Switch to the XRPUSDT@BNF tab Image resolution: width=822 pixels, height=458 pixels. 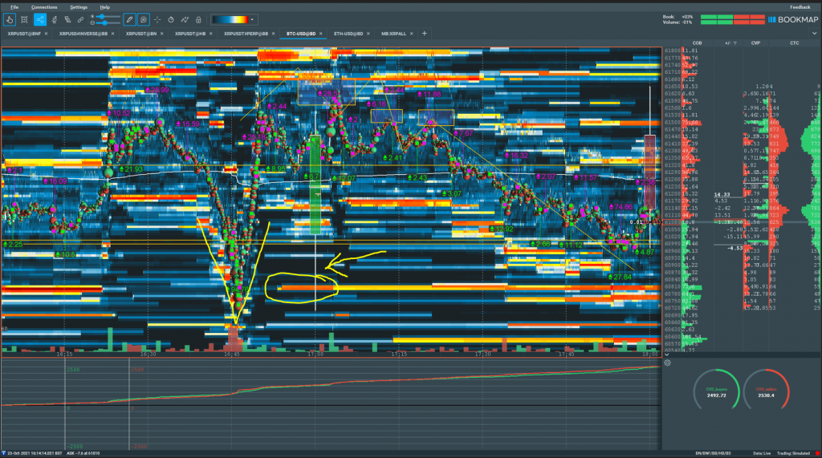click(24, 34)
